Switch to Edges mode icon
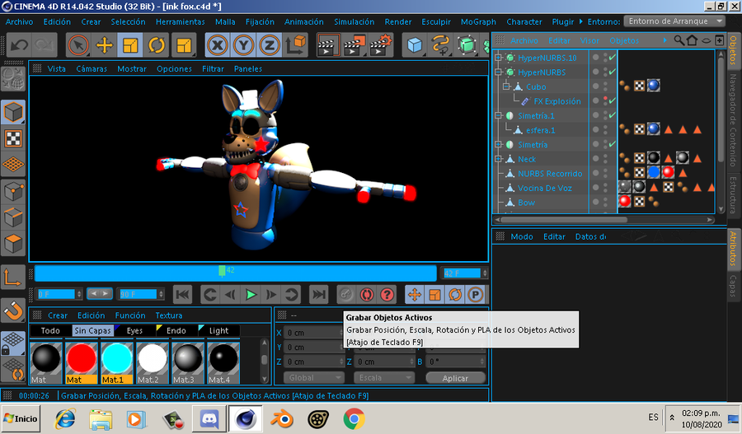This screenshot has width=742, height=434. 13,217
